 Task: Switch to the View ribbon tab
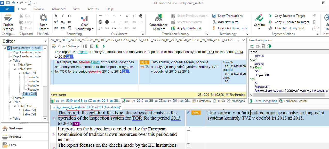pos(76,9)
